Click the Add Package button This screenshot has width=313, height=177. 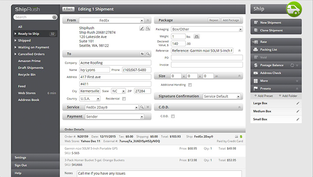[230, 20]
